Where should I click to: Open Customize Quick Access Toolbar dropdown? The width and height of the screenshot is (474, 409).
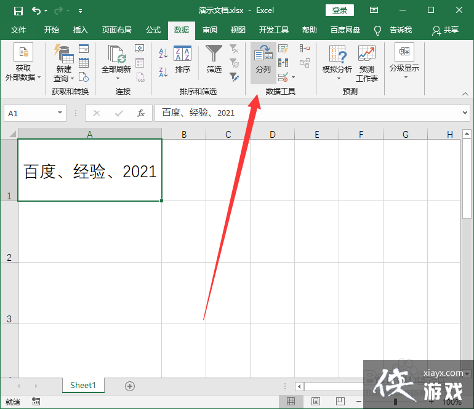tap(80, 11)
